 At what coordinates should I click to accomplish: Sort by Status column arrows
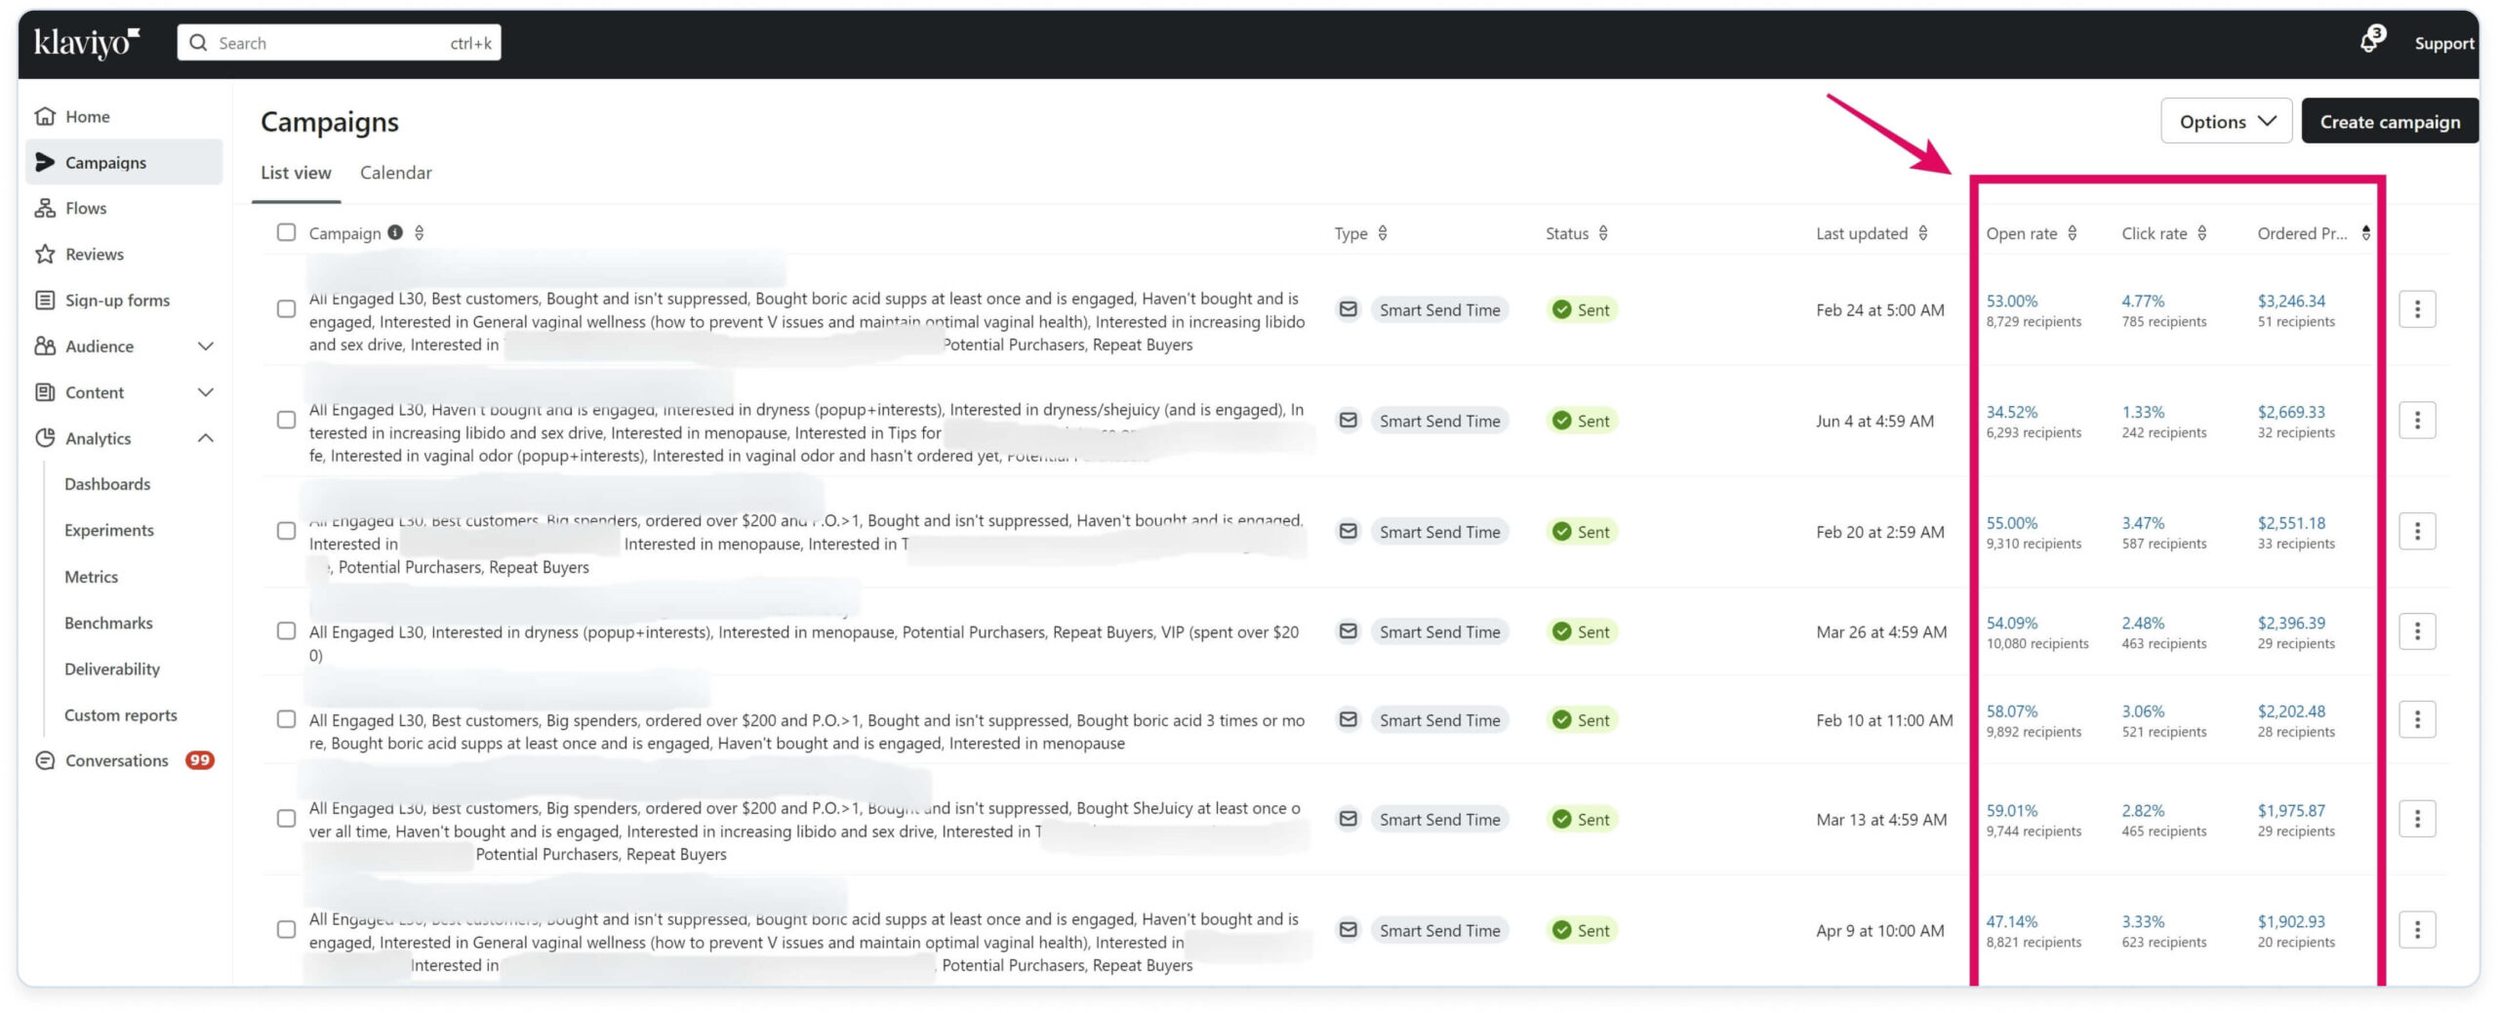tap(1603, 233)
